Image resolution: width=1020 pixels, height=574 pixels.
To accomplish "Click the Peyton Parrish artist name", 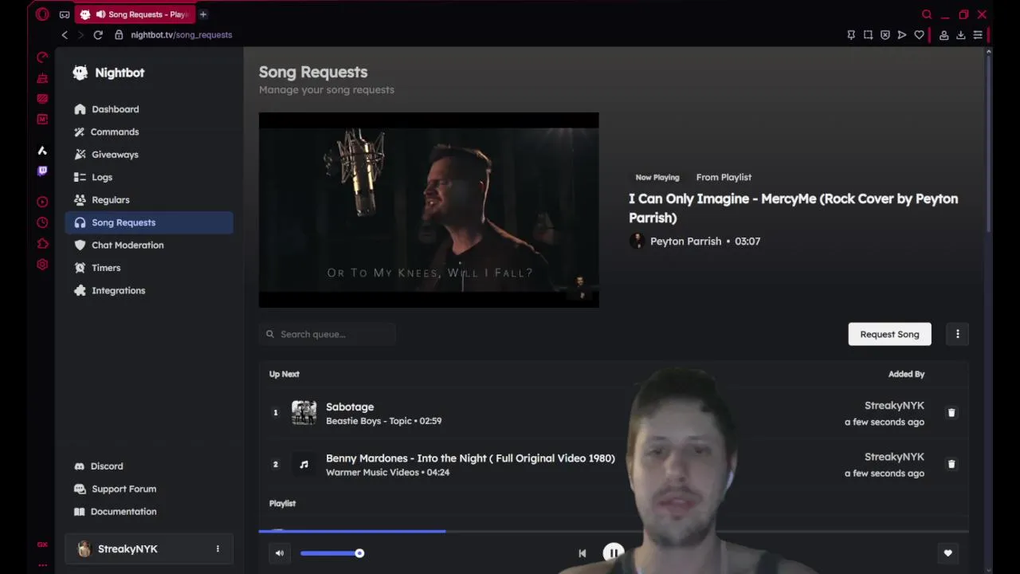I will 685,242.
